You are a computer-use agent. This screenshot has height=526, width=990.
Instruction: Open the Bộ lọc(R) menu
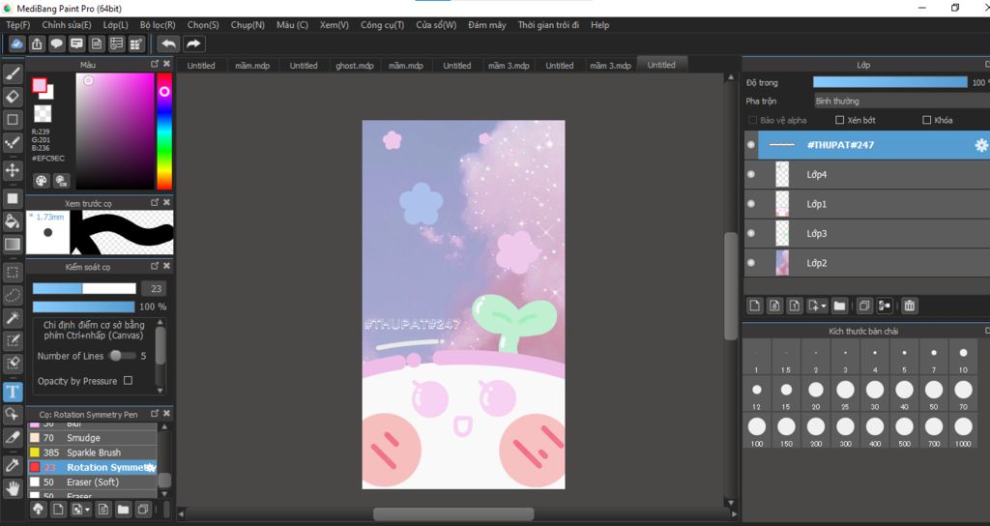pos(158,24)
